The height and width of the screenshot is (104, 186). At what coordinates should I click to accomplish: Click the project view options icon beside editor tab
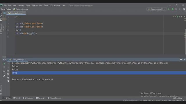pos(5,13)
